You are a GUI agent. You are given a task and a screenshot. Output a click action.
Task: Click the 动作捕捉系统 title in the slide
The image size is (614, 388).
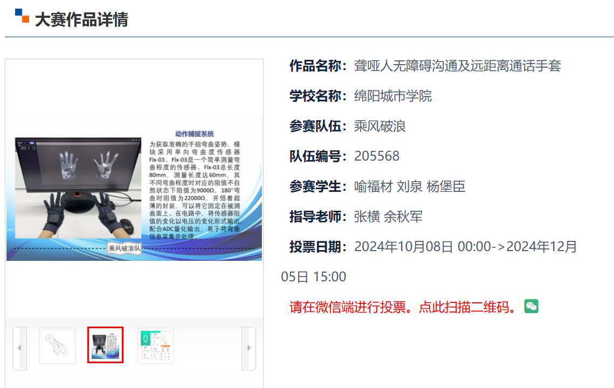pos(195,134)
